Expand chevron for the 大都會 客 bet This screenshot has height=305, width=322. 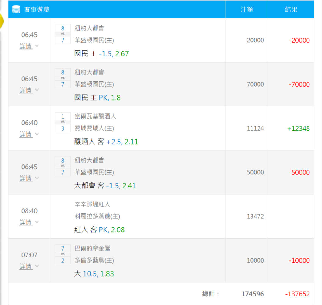coord(37,178)
